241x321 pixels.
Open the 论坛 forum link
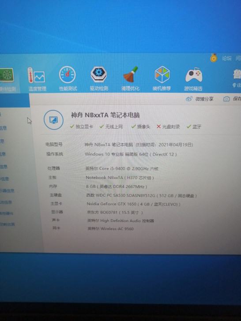click(227, 58)
